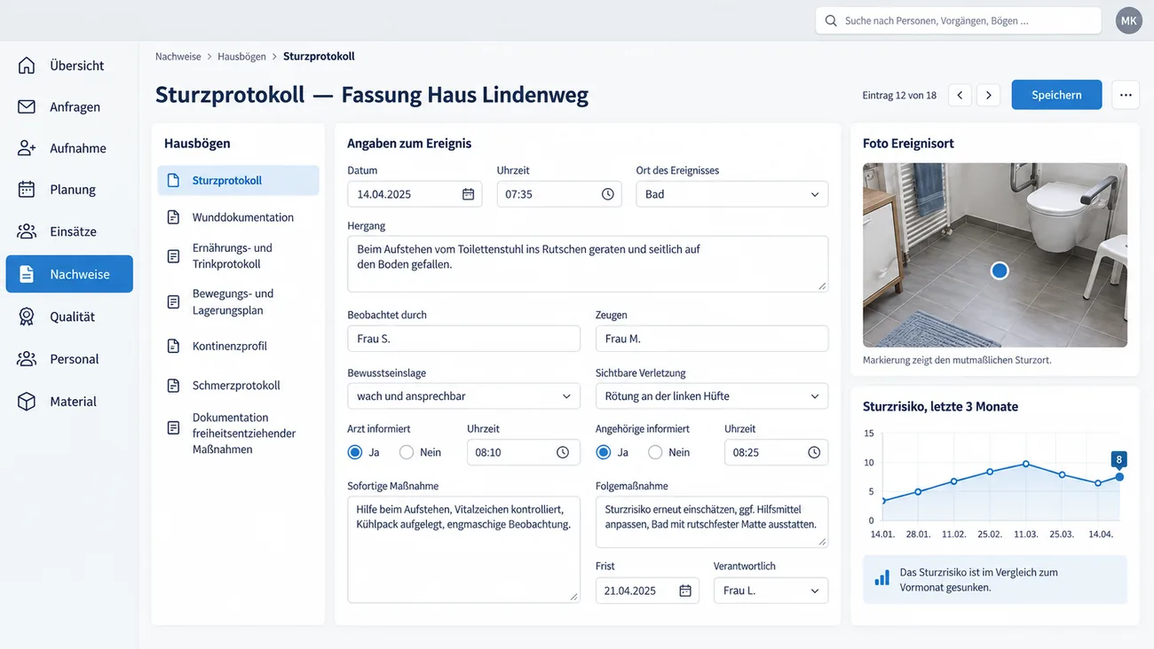Image resolution: width=1154 pixels, height=649 pixels.
Task: Click clock icon next to 08:10
Action: [x=563, y=452]
